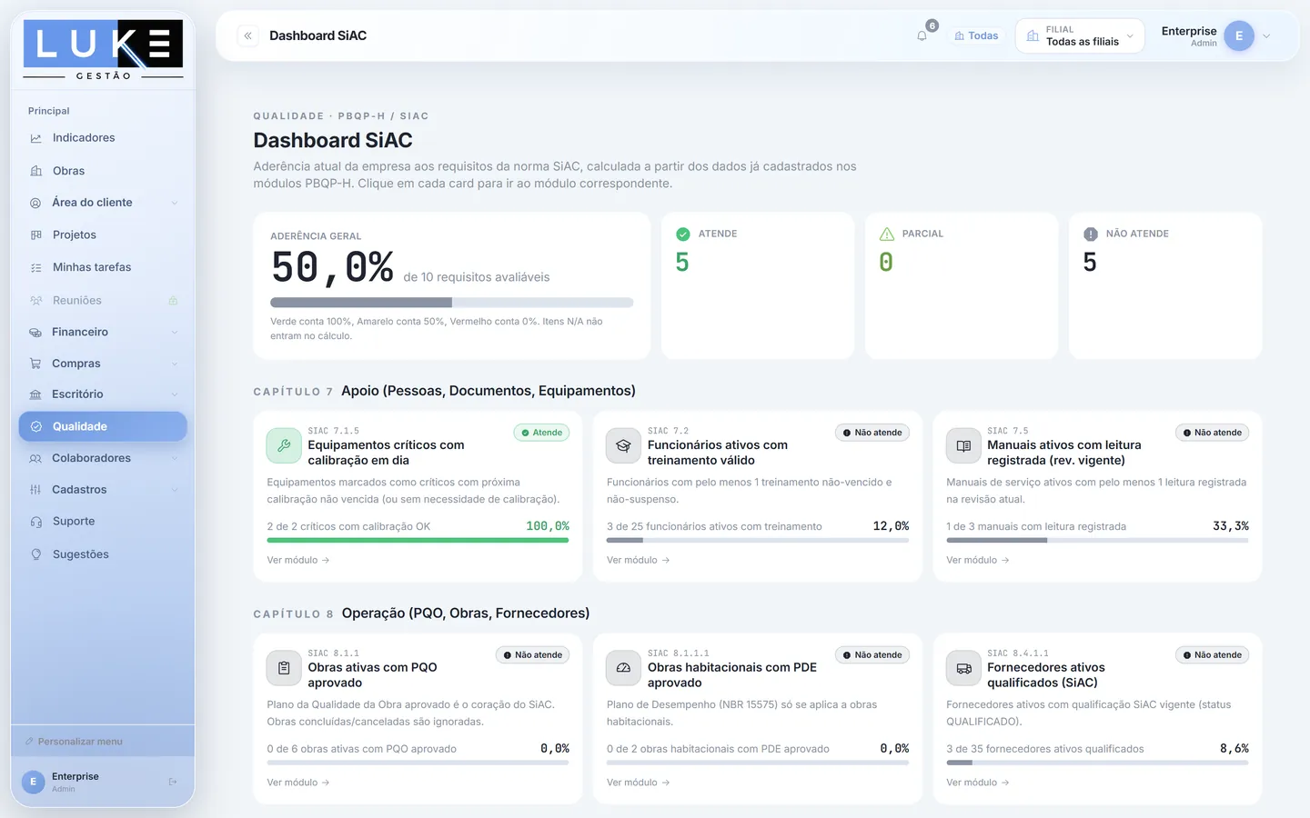
Task: Click the wrench icon for Equipamentos críticos card
Action: pyautogui.click(x=284, y=445)
